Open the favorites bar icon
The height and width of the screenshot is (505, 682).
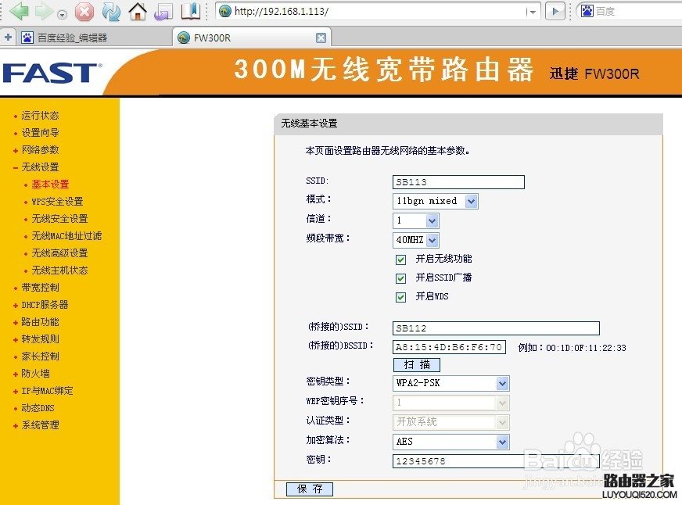pyautogui.click(x=190, y=11)
